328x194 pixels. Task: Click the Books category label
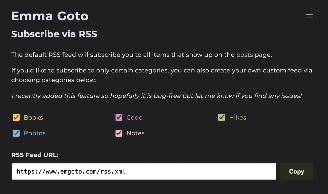(33, 117)
